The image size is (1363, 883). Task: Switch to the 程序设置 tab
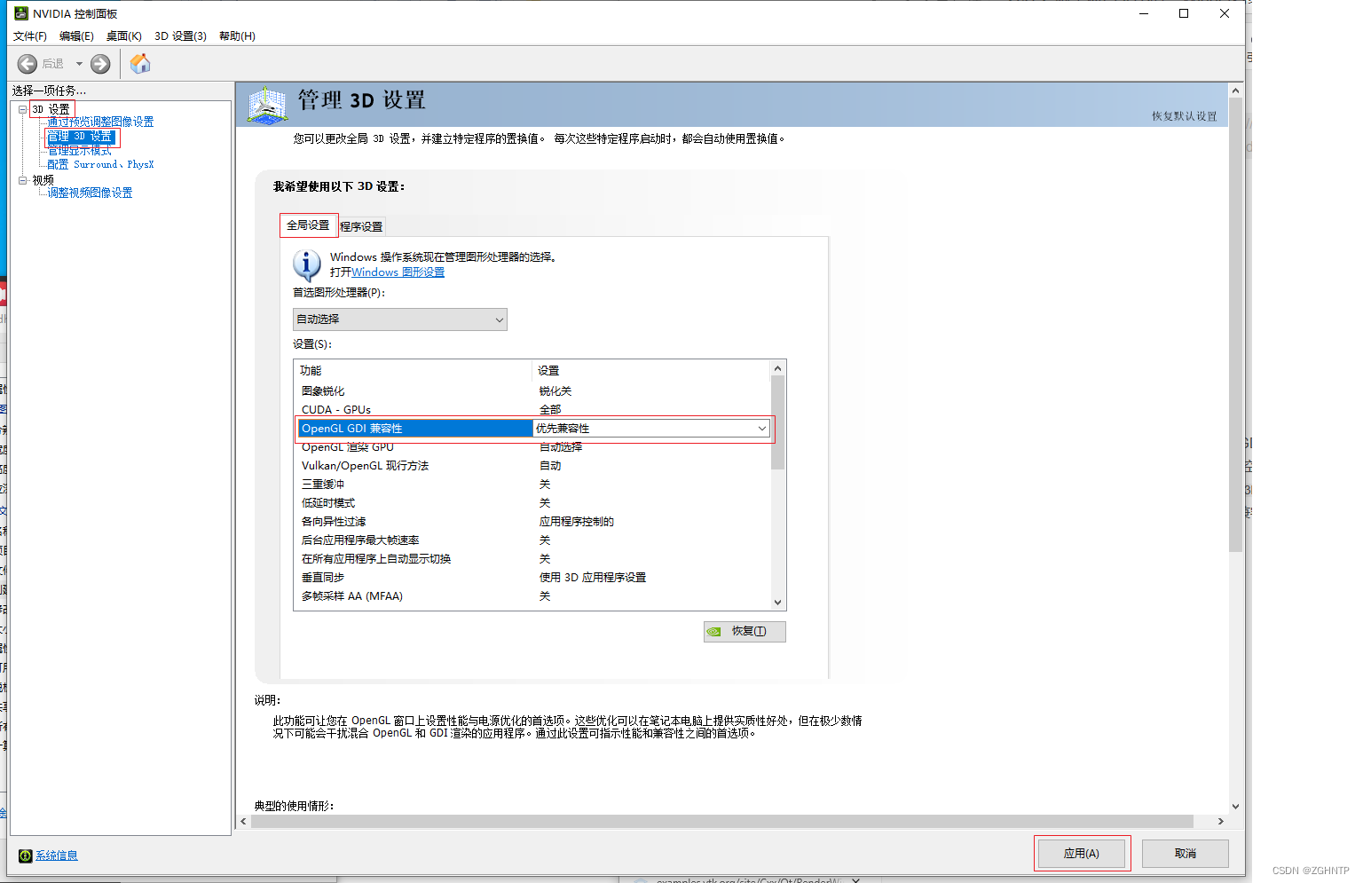pos(361,227)
